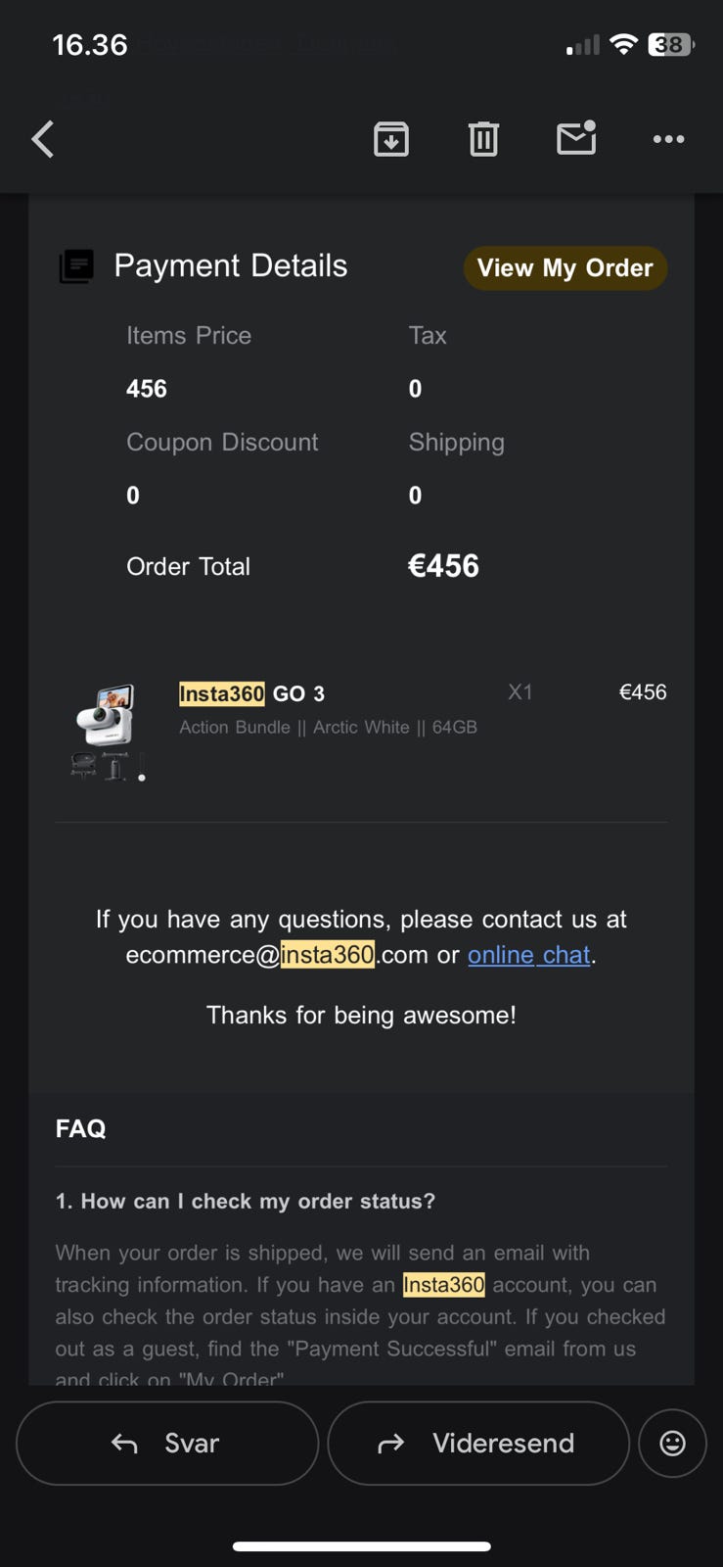The width and height of the screenshot is (723, 1567).
Task: Delete email with trash icon
Action: 483,139
